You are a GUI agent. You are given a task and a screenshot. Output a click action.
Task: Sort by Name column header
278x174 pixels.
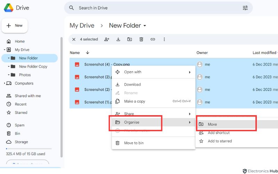[x=75, y=53]
